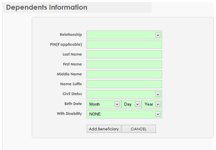Open the Relationship dropdown
Screen dimensions: 216x150
coord(124,35)
